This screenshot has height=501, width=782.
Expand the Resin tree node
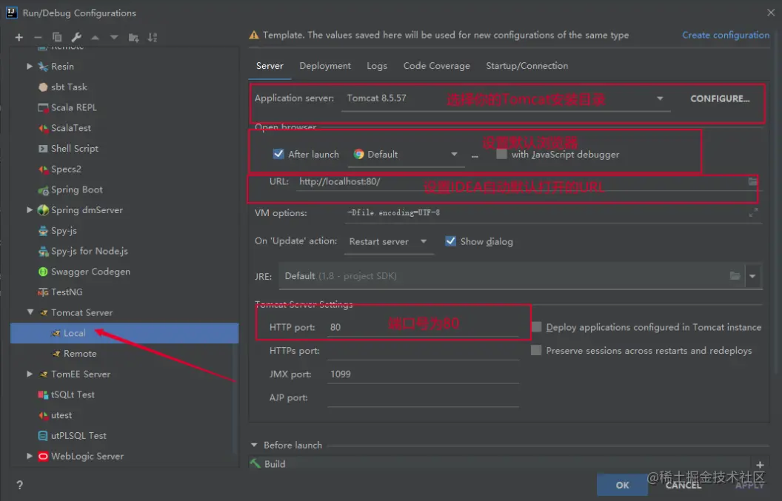click(x=30, y=66)
